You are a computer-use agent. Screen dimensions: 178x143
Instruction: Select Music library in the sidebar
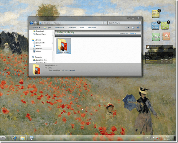[x=39, y=46]
